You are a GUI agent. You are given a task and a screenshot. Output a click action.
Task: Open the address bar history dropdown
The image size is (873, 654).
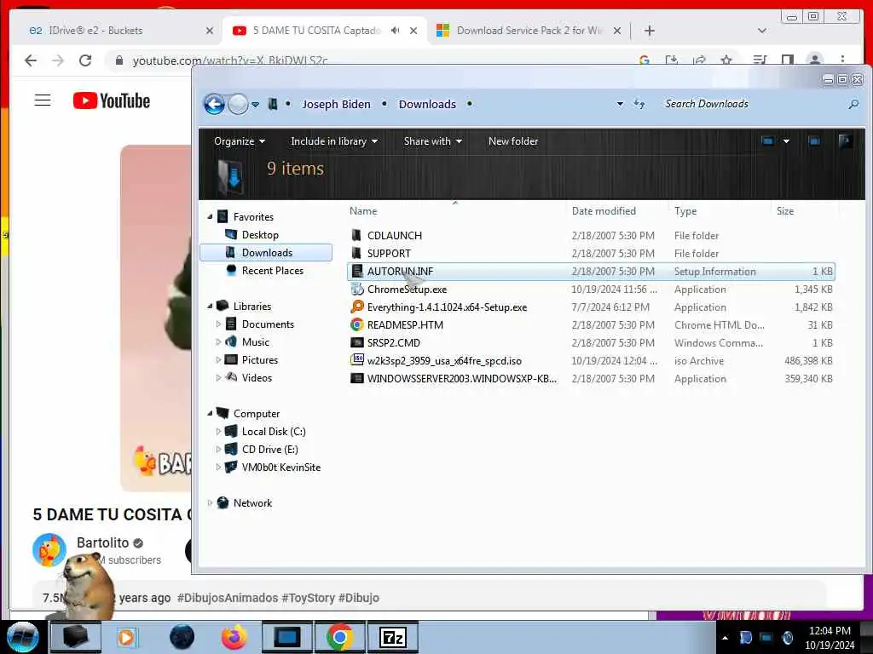620,104
